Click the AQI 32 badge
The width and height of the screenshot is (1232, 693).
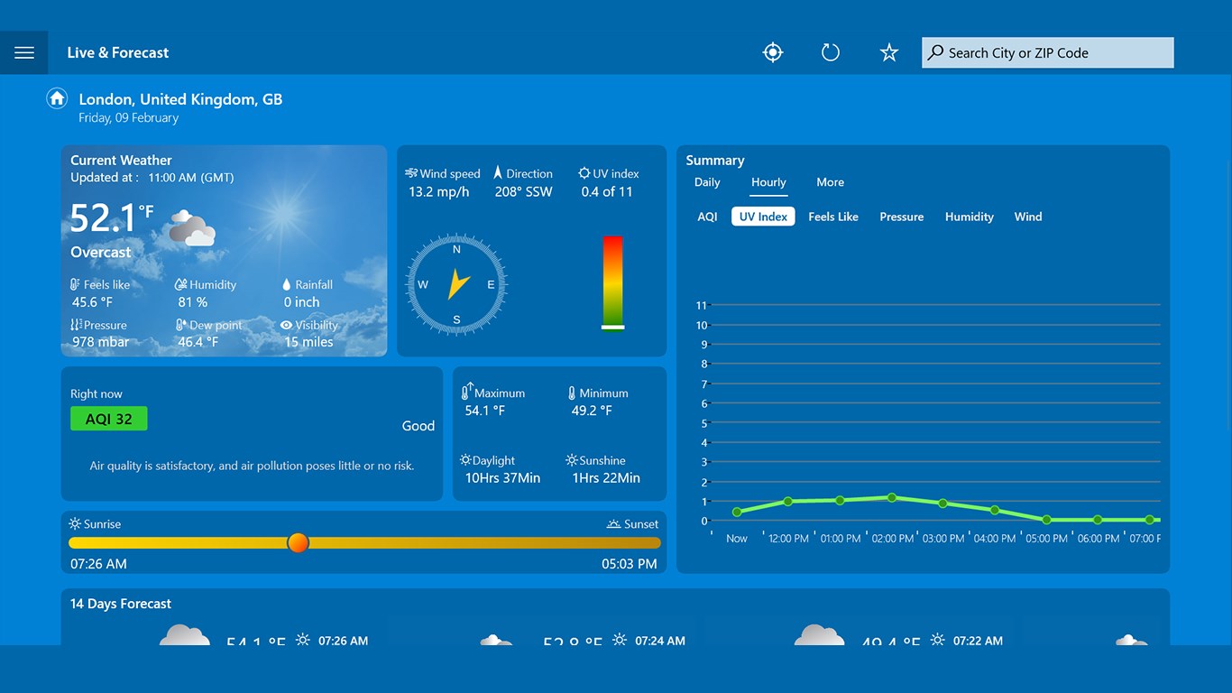tap(108, 418)
